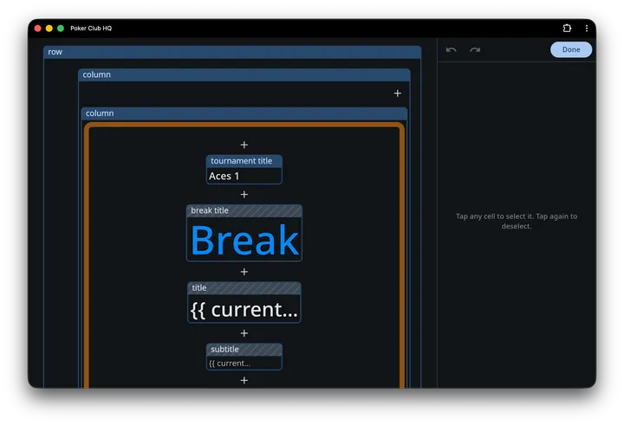Close the Poker Club HQ window
Image resolution: width=624 pixels, height=425 pixels.
coord(38,29)
